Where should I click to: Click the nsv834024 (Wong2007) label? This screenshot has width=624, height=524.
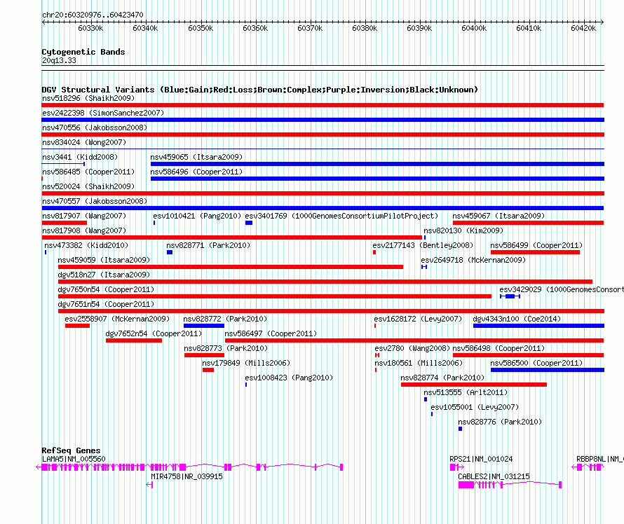[84, 142]
